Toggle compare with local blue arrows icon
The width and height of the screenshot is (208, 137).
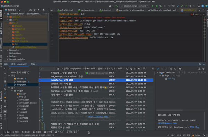tap(158, 69)
